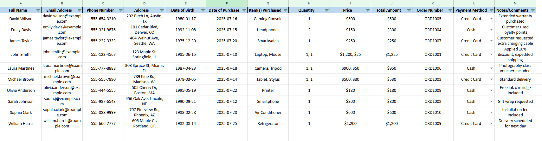This screenshot has width=542, height=141.
Task: Click the olivia.anderson@example.com email cell
Action: (62, 90)
